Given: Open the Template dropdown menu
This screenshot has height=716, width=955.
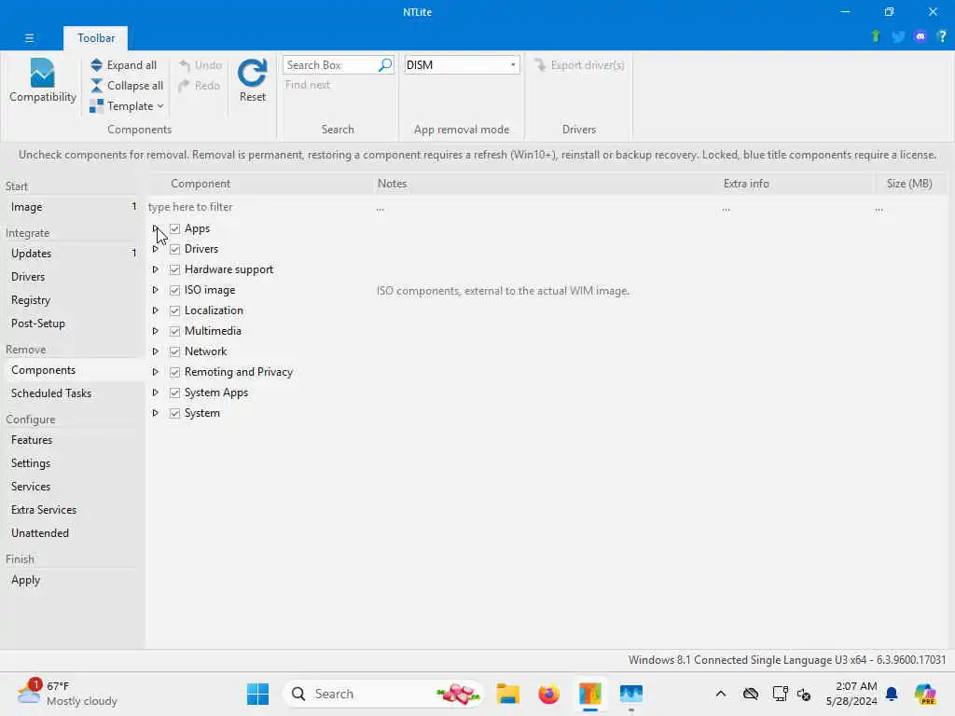Looking at the screenshot, I should pyautogui.click(x=127, y=106).
